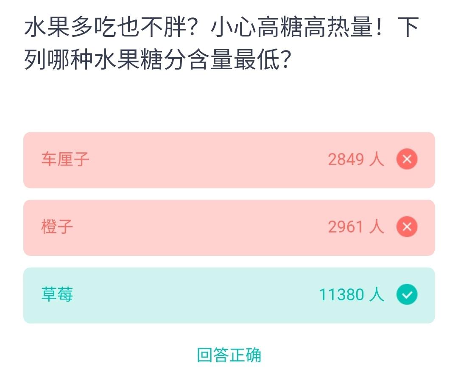The height and width of the screenshot is (375, 458).
Task: Tap the 草莓 label text
Action: tap(57, 294)
